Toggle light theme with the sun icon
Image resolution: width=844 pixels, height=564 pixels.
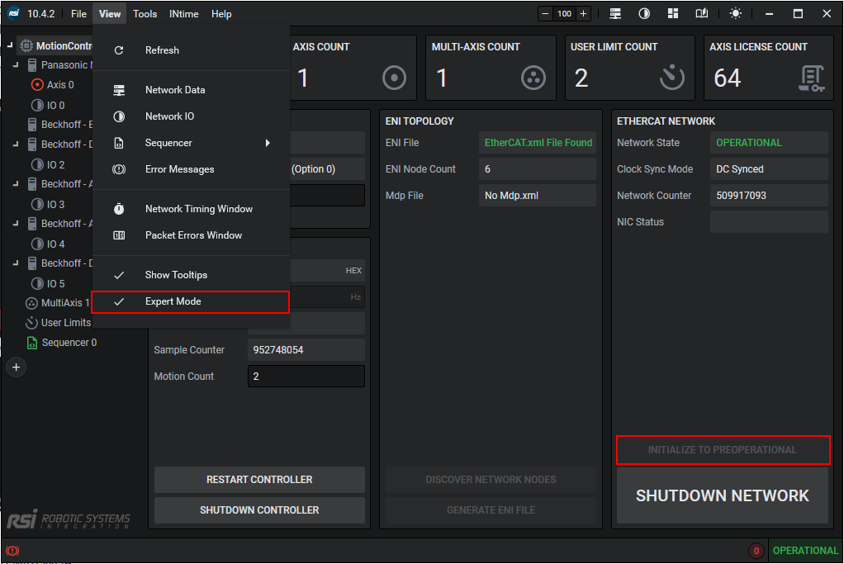735,14
